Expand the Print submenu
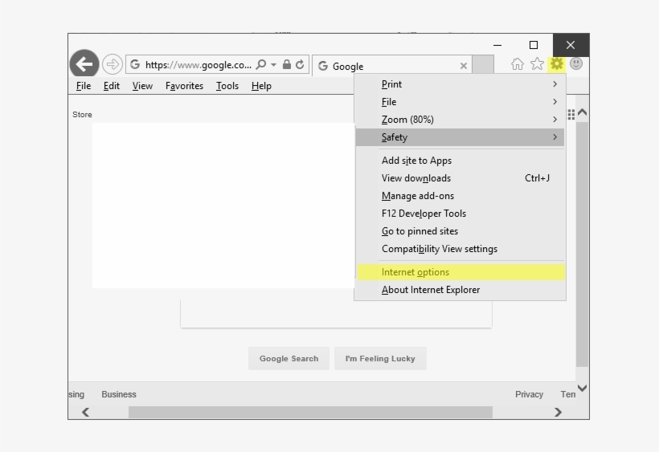Image resolution: width=659 pixels, height=452 pixels. (460, 84)
